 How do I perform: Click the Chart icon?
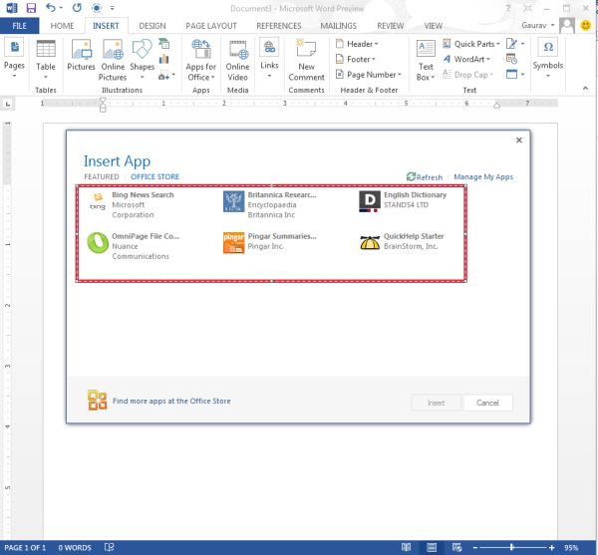(164, 59)
